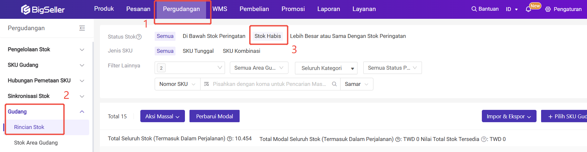Open Nomor SKU search type dropdown
The width and height of the screenshot is (587, 152).
point(177,84)
